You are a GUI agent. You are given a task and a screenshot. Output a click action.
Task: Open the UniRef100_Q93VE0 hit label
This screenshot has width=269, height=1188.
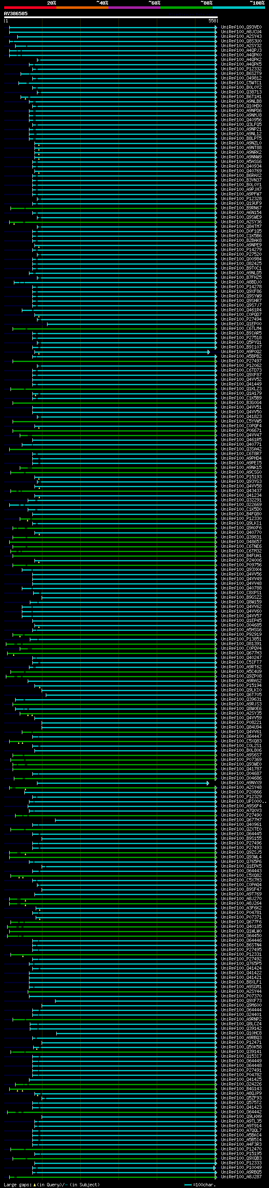pyautogui.click(x=241, y=27)
